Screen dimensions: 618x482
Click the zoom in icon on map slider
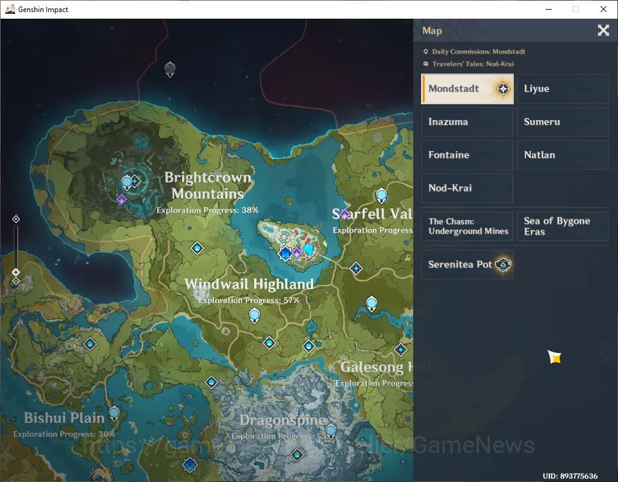16,219
